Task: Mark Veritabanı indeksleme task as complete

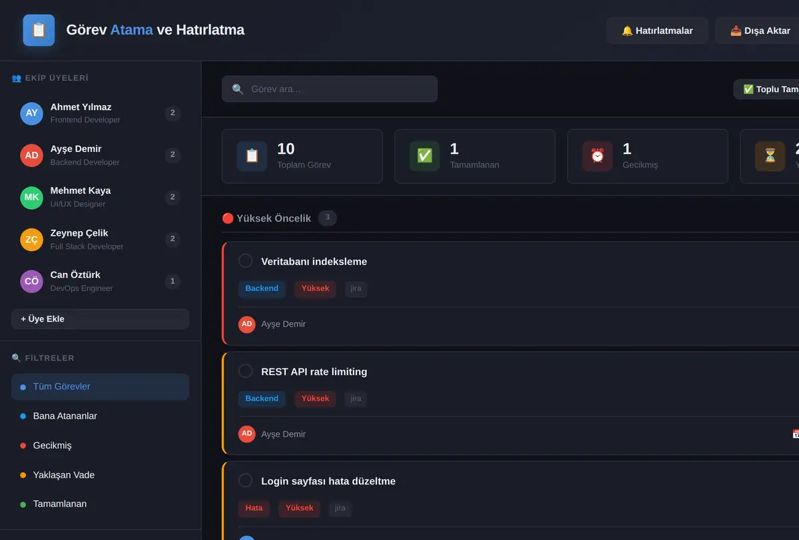Action: click(246, 261)
